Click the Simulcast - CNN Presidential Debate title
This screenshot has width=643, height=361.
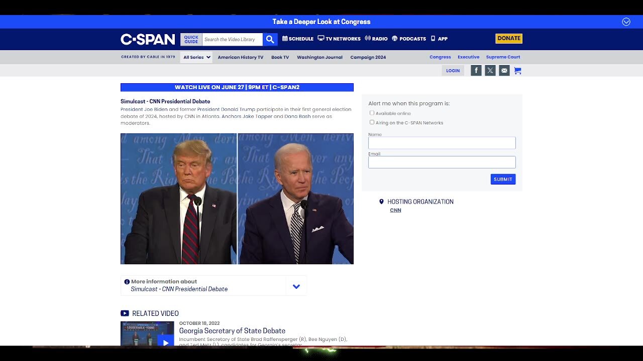(165, 101)
